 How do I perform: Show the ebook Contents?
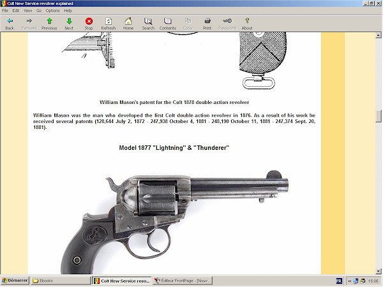point(168,24)
